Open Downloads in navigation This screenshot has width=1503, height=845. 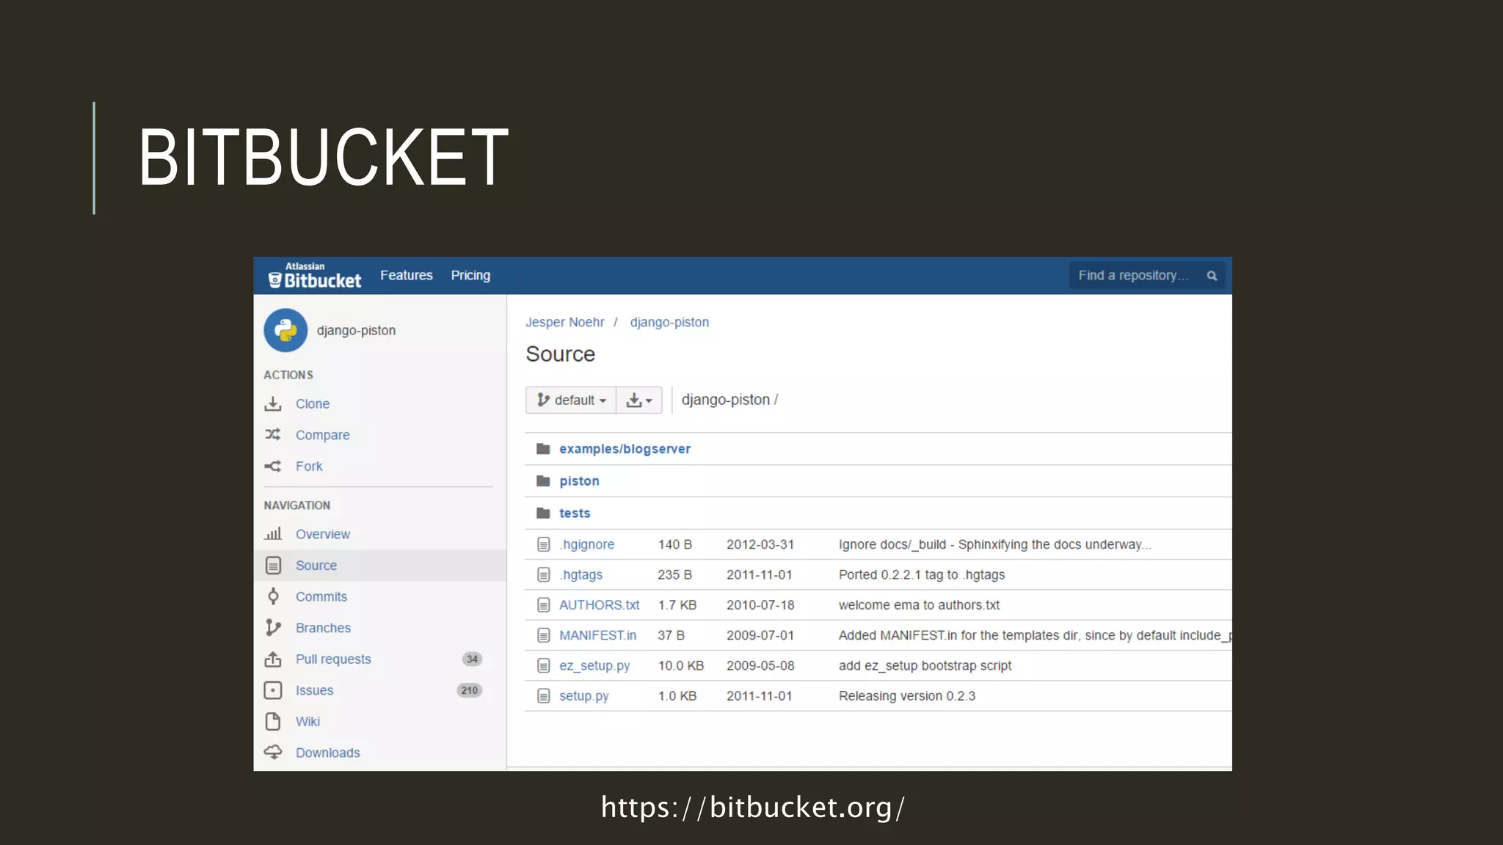[328, 753]
